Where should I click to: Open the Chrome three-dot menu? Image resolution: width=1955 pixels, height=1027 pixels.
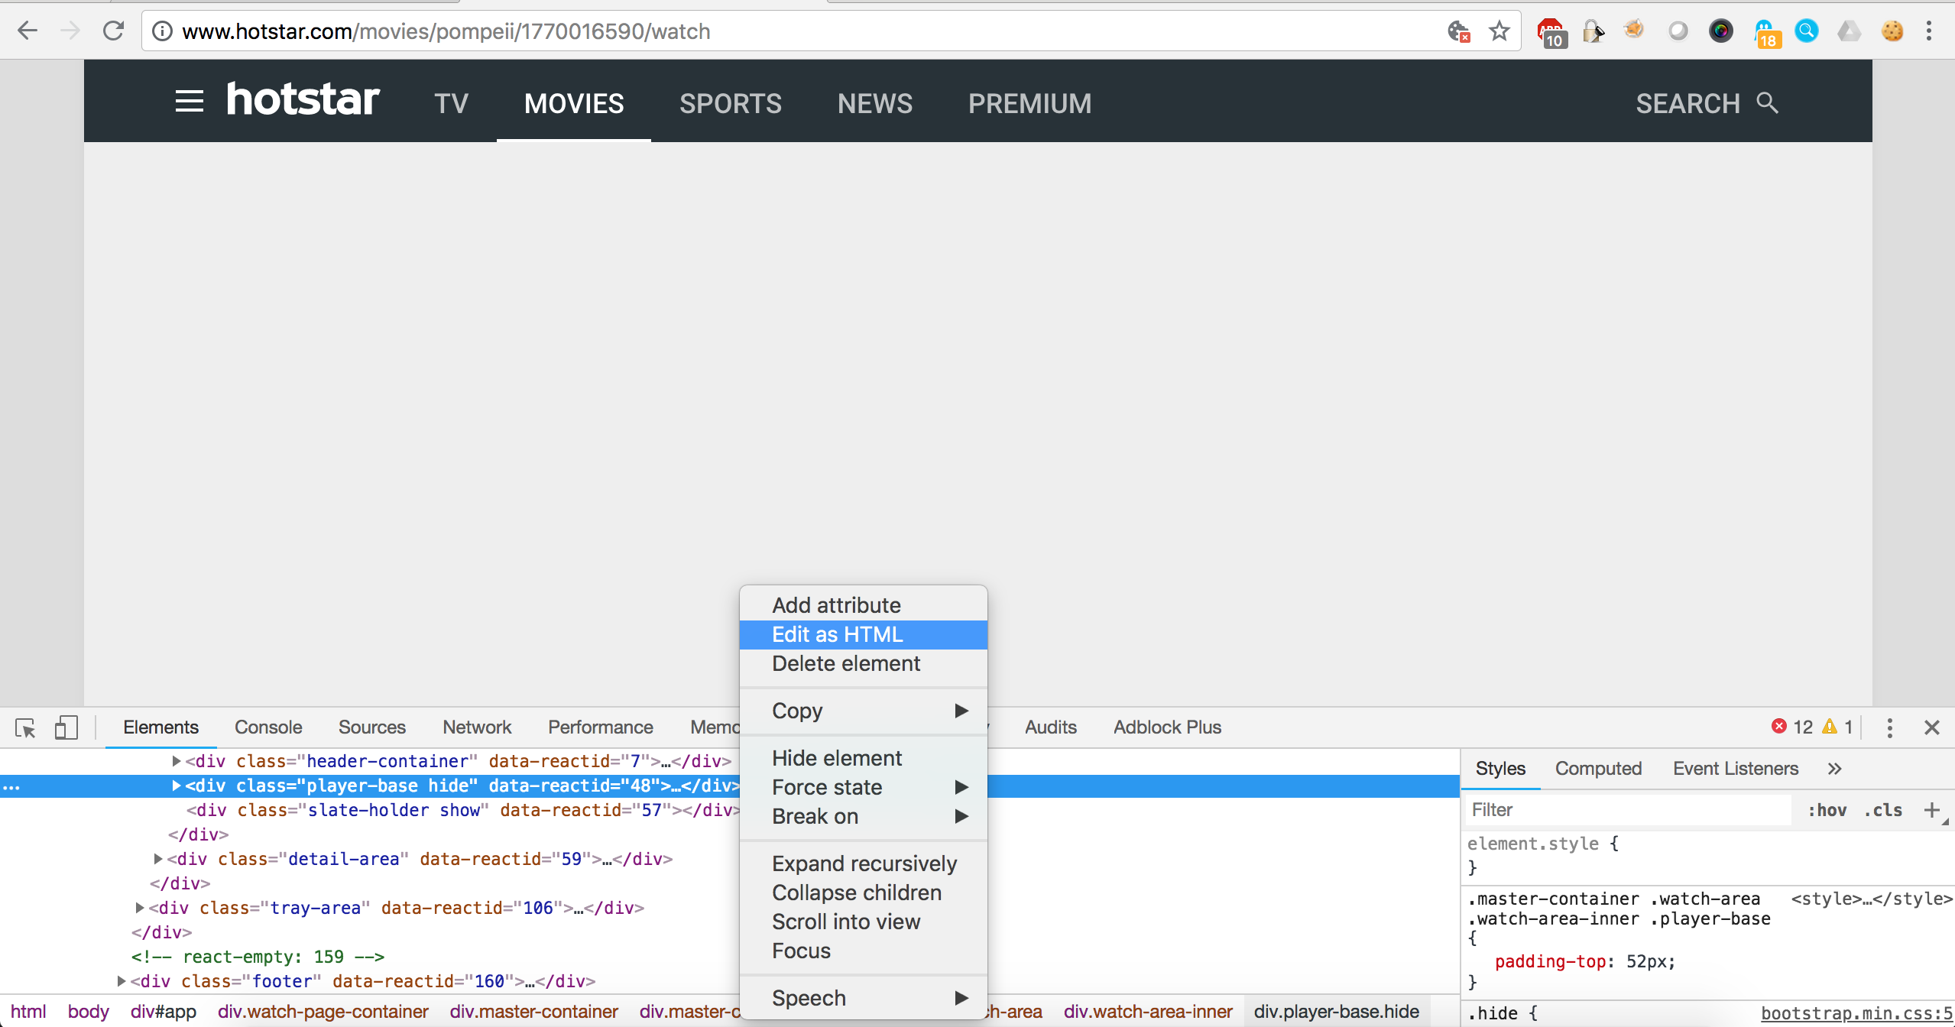1929,31
